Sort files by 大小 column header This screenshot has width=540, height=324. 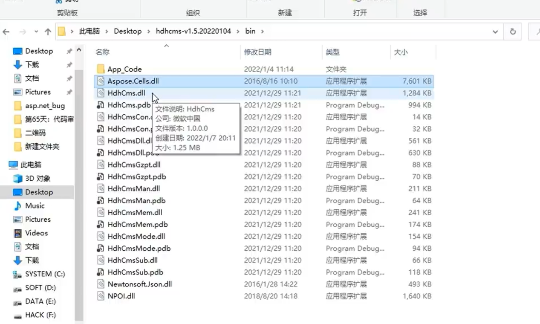(x=401, y=52)
